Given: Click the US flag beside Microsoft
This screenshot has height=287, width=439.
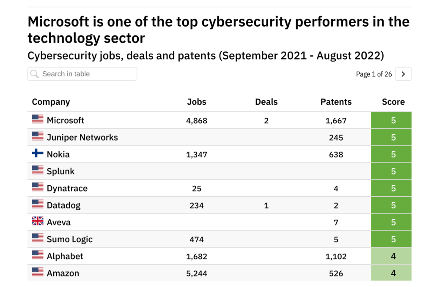Looking at the screenshot, I should [38, 119].
